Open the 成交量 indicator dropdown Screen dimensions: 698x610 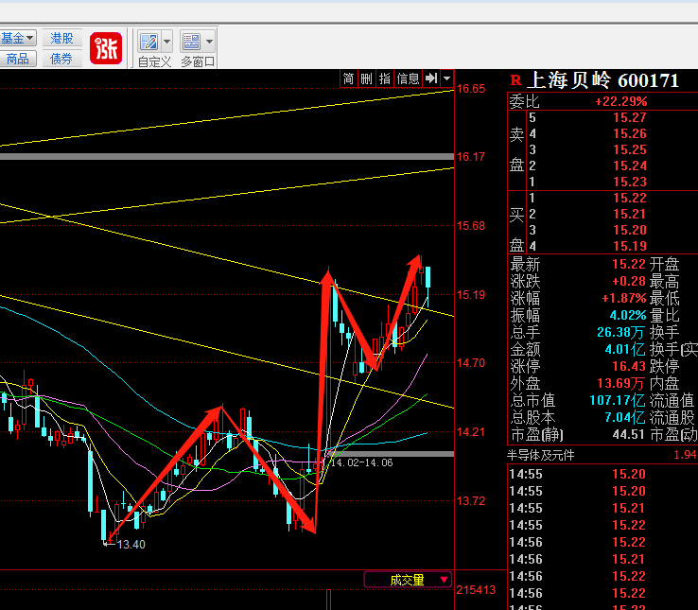pyautogui.click(x=408, y=580)
